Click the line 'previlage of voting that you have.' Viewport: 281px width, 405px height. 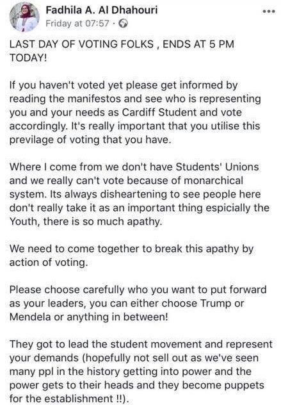(x=90, y=140)
